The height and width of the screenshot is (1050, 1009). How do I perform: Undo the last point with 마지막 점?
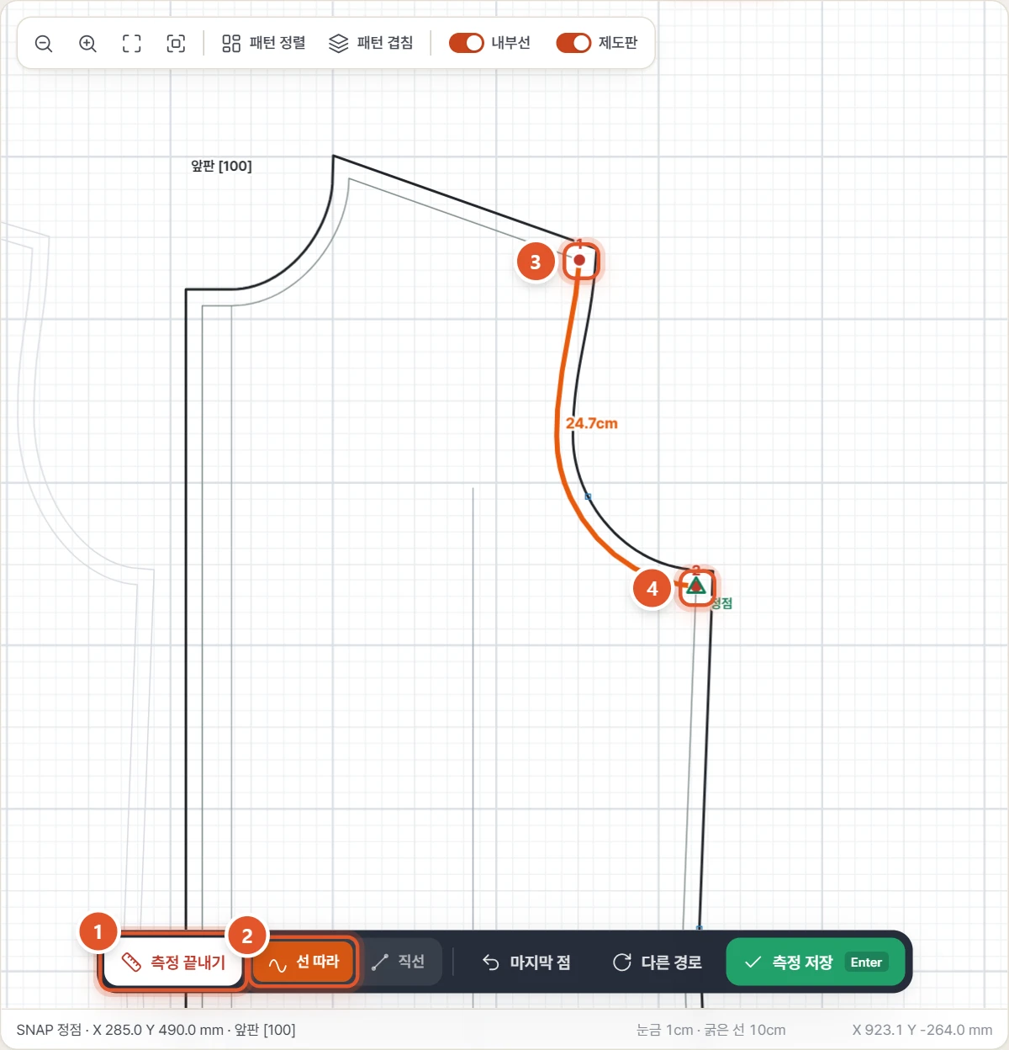(527, 962)
